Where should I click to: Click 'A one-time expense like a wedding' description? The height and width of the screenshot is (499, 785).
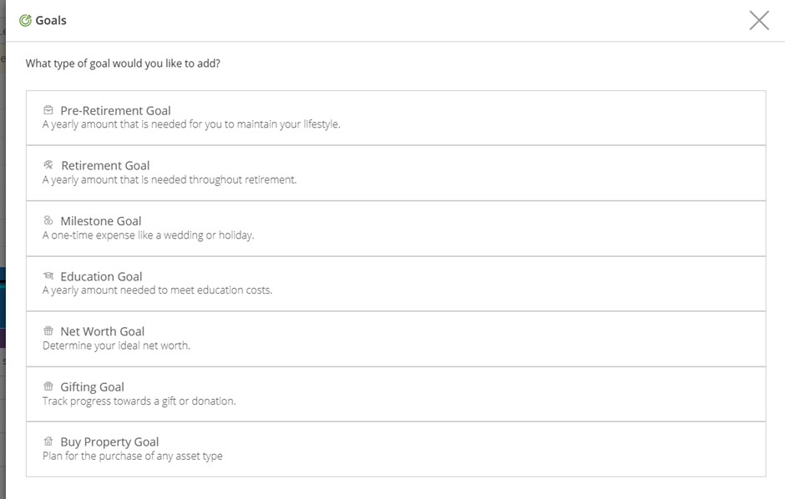(x=148, y=235)
